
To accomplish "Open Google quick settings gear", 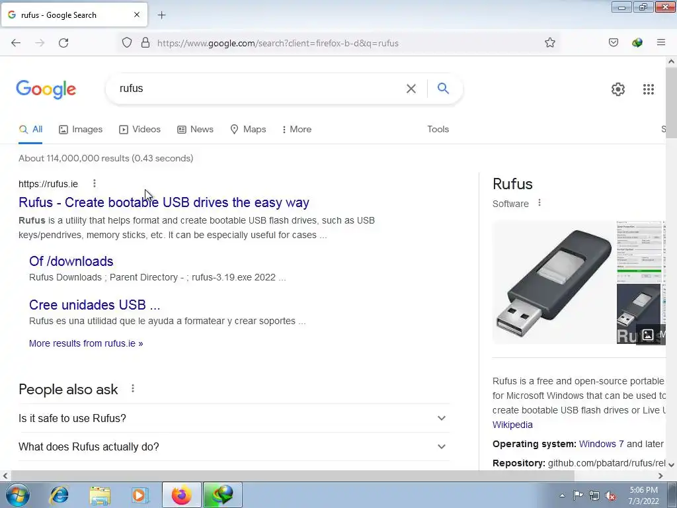I will [x=618, y=89].
